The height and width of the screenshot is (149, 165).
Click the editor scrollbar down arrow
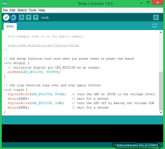pos(161,112)
